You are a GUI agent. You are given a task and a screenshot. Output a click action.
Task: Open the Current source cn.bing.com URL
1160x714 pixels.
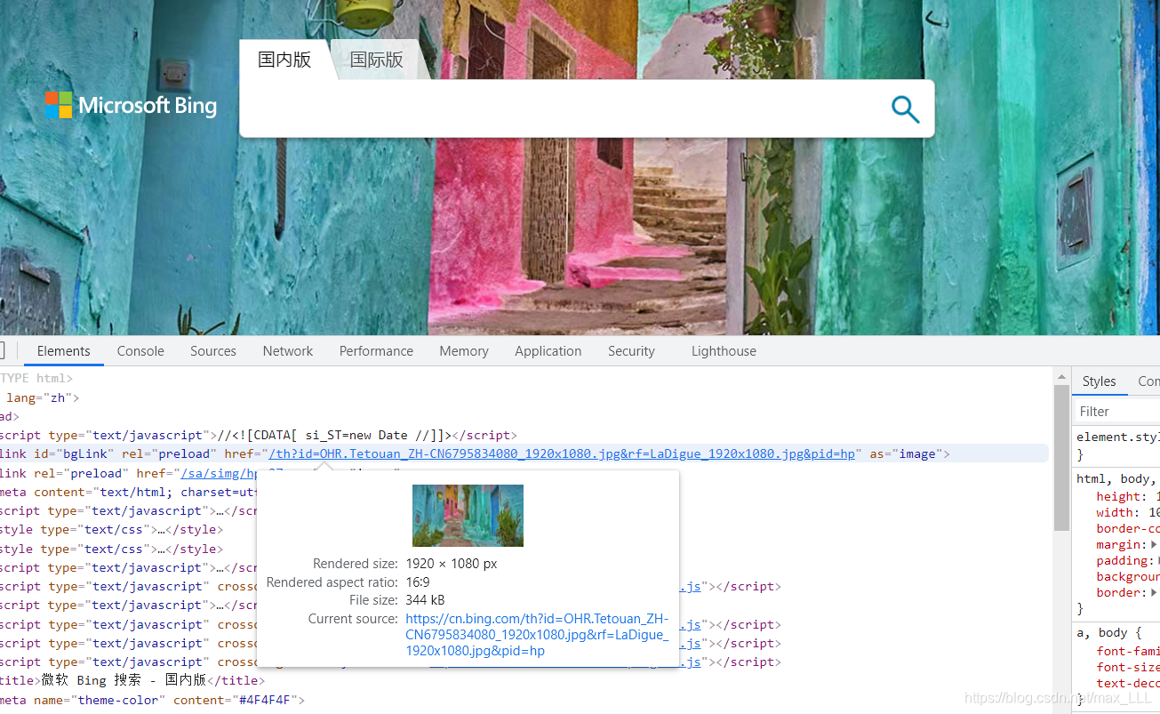point(538,635)
